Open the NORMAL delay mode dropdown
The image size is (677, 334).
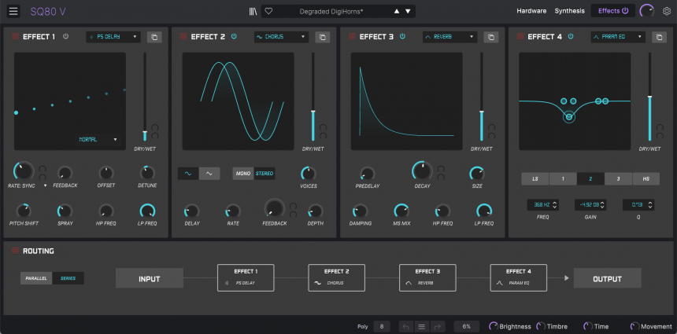(98, 140)
